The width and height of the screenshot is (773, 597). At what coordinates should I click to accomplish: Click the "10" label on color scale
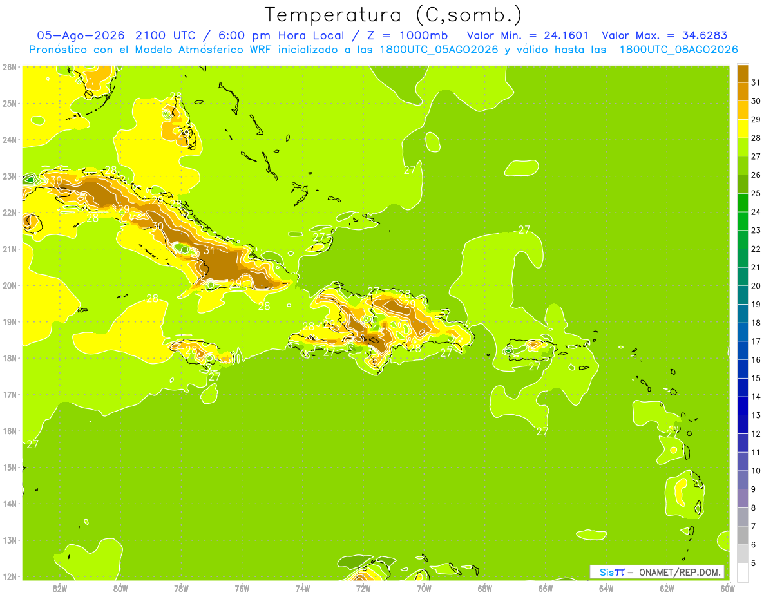pyautogui.click(x=756, y=471)
